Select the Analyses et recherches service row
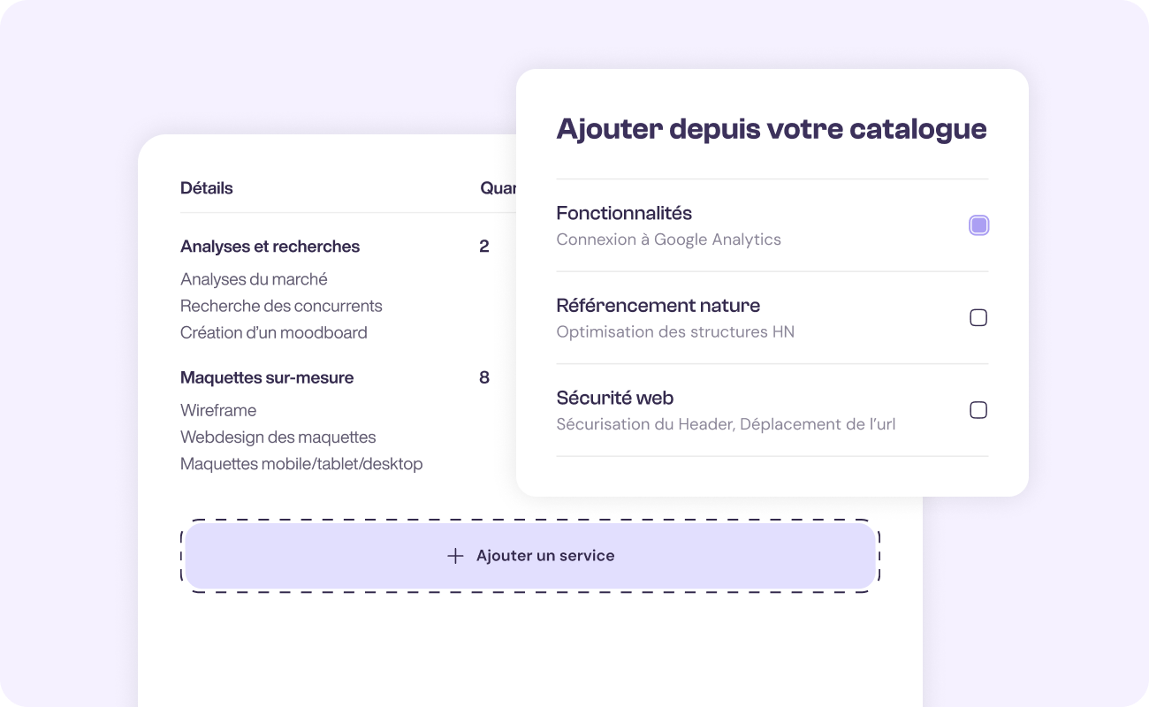The height and width of the screenshot is (707, 1149). (270, 247)
